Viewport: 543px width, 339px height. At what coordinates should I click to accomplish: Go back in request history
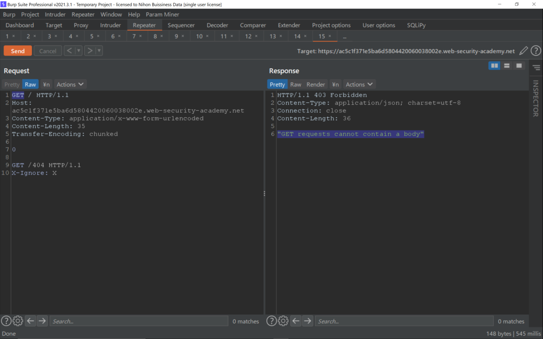coord(69,51)
